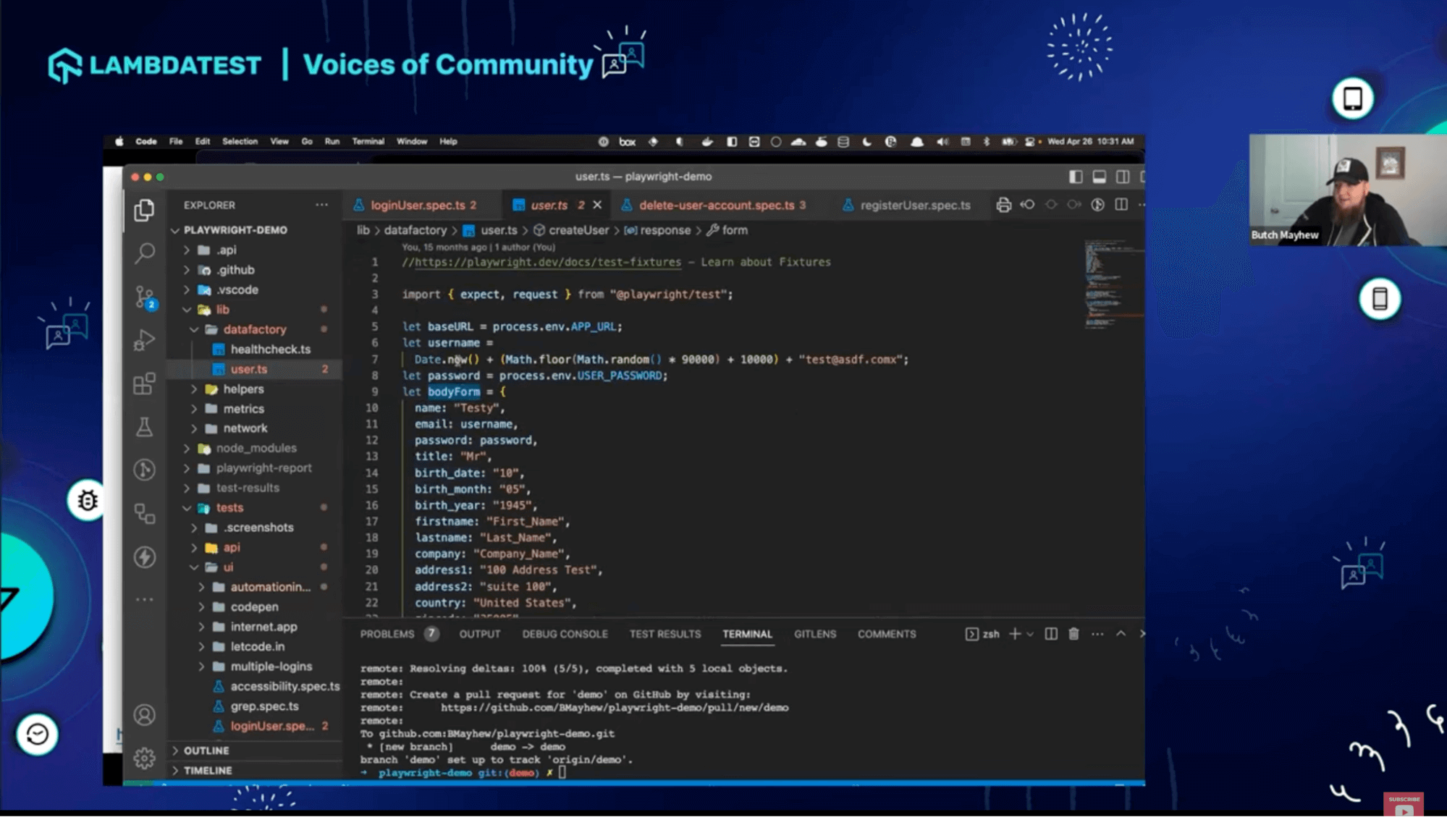Image resolution: width=1447 pixels, height=817 pixels.
Task: Open the terminal launch profile dropdown arrow
Action: [x=1030, y=634]
